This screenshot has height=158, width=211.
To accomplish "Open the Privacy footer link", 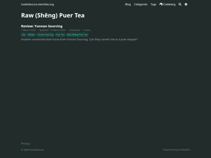I will coord(25,144).
